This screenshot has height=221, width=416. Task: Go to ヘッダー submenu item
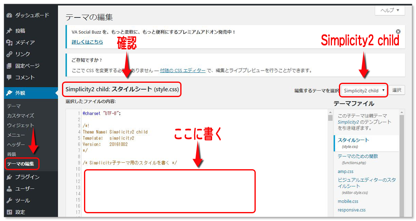click(x=16, y=145)
